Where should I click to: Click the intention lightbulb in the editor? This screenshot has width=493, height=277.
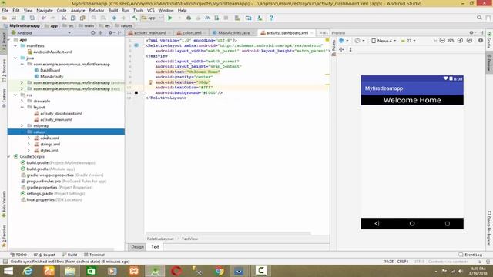150,82
